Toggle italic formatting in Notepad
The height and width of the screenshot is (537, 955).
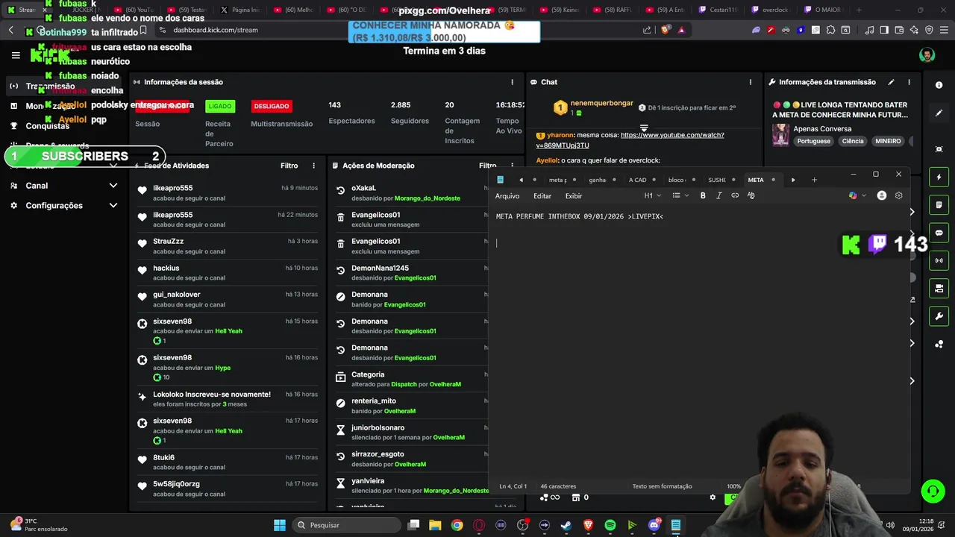click(719, 195)
